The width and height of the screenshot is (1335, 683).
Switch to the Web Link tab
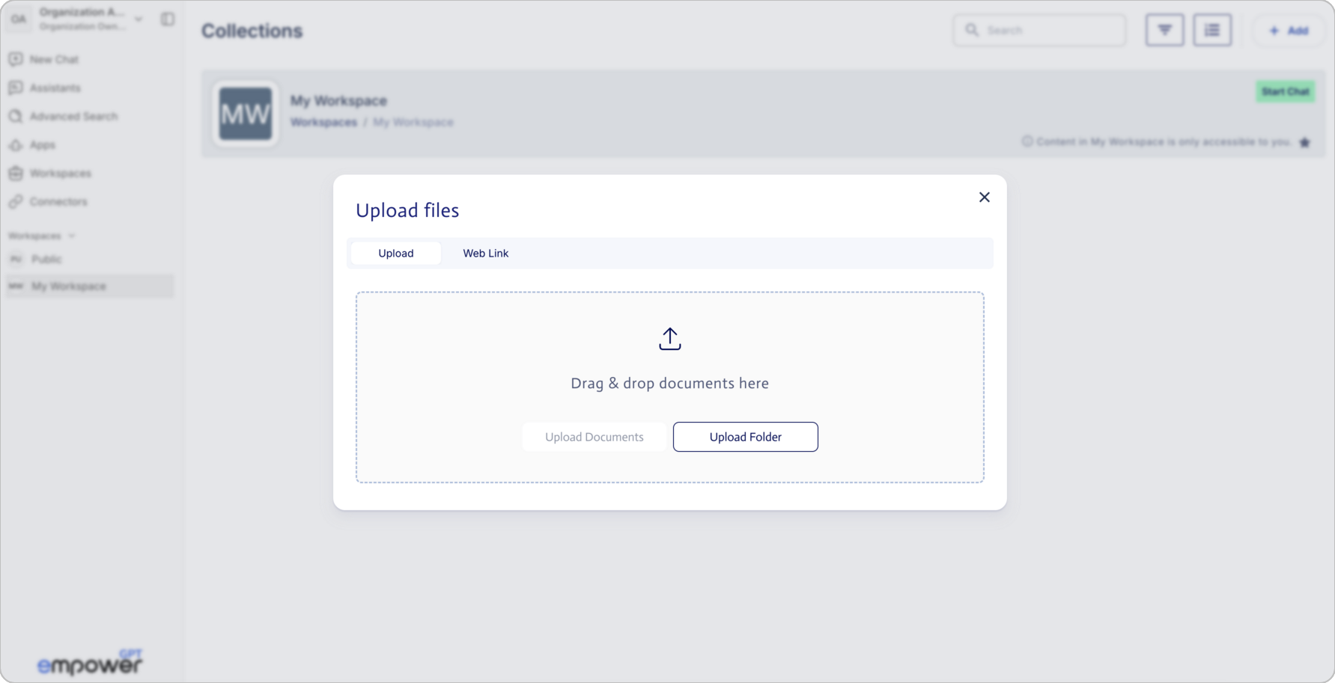pos(485,254)
